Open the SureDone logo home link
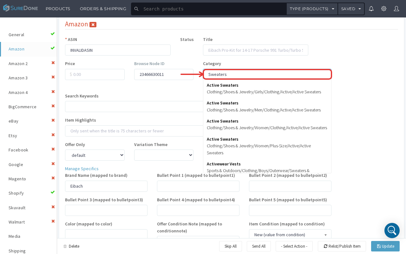 [21, 9]
